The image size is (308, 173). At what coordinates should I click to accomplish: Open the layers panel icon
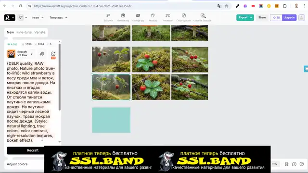coord(287,164)
